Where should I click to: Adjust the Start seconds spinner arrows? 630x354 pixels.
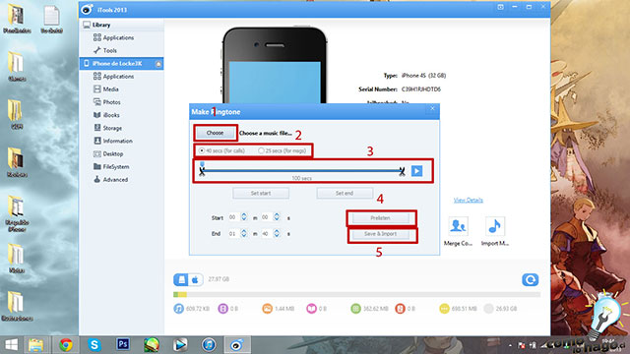277,217
